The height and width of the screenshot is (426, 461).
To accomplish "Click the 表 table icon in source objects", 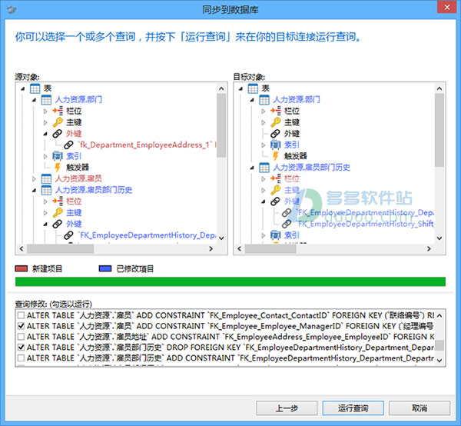I will (x=35, y=88).
